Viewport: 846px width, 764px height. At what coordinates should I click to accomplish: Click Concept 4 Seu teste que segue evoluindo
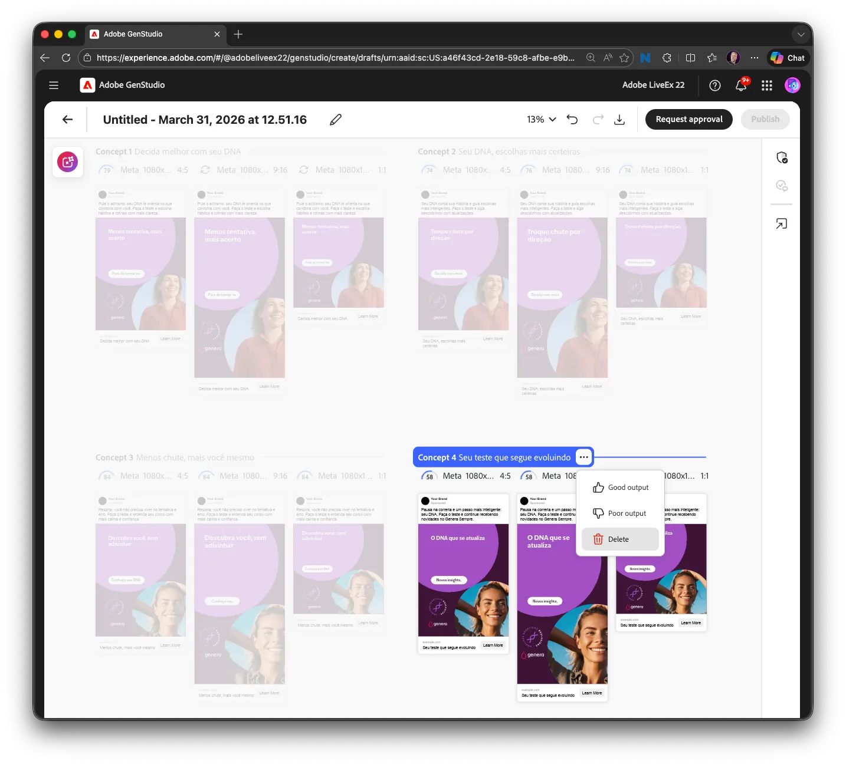coord(494,457)
